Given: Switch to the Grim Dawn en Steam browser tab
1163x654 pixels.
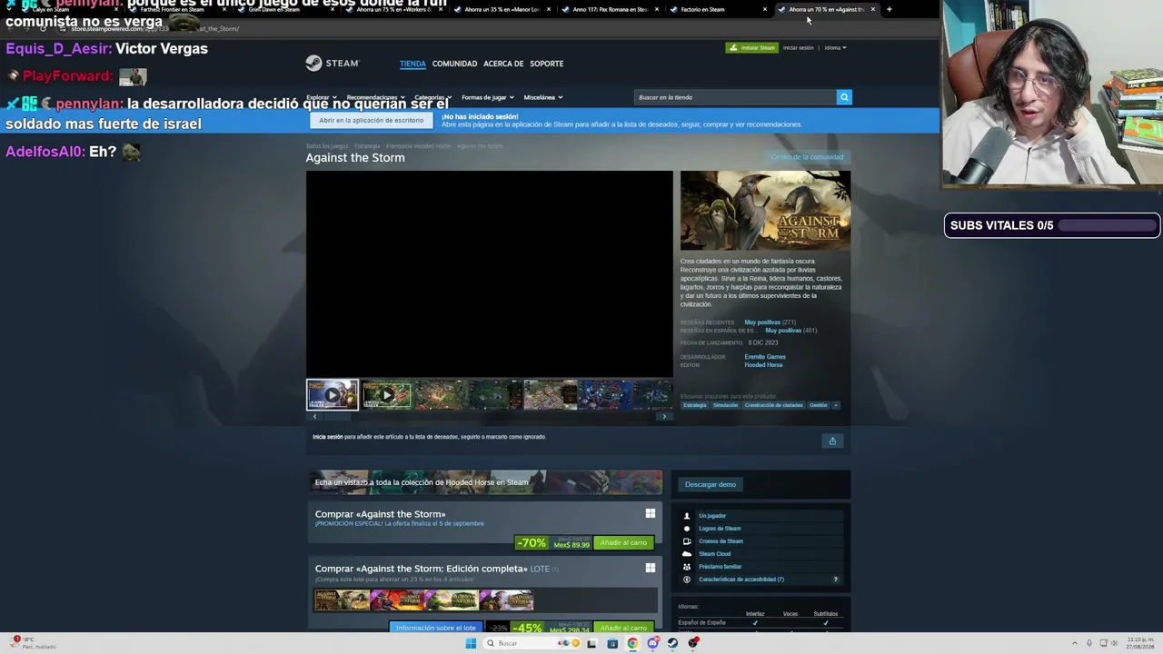Looking at the screenshot, I should point(286,10).
